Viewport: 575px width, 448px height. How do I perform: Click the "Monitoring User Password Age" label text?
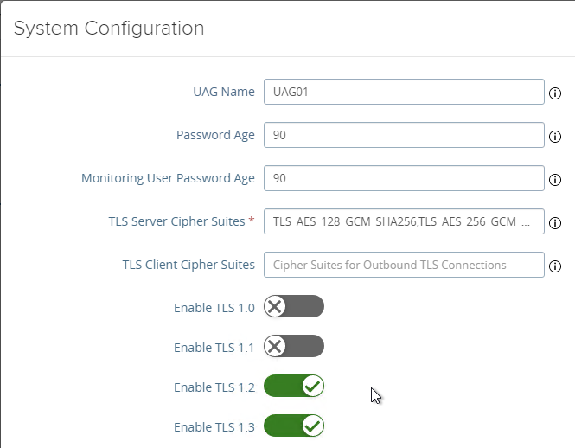point(168,178)
